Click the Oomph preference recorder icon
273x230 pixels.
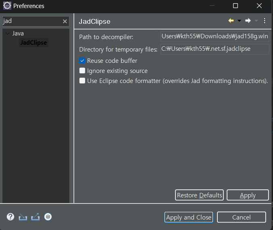point(48,217)
